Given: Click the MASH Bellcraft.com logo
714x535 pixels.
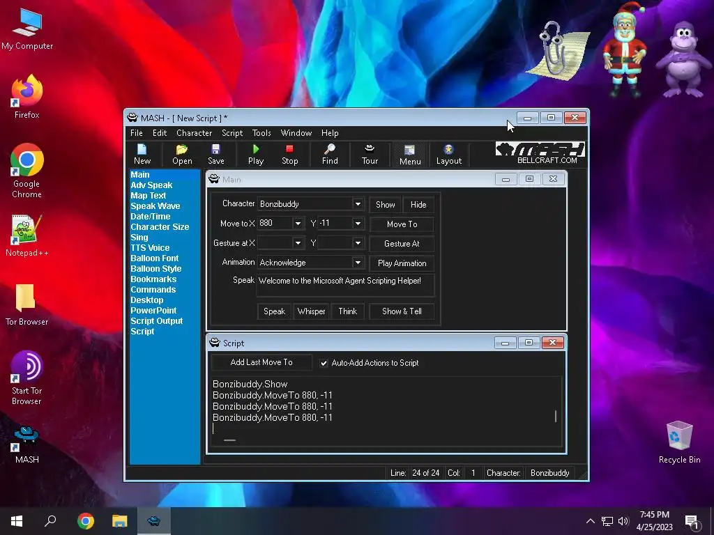Looking at the screenshot, I should click(540, 153).
